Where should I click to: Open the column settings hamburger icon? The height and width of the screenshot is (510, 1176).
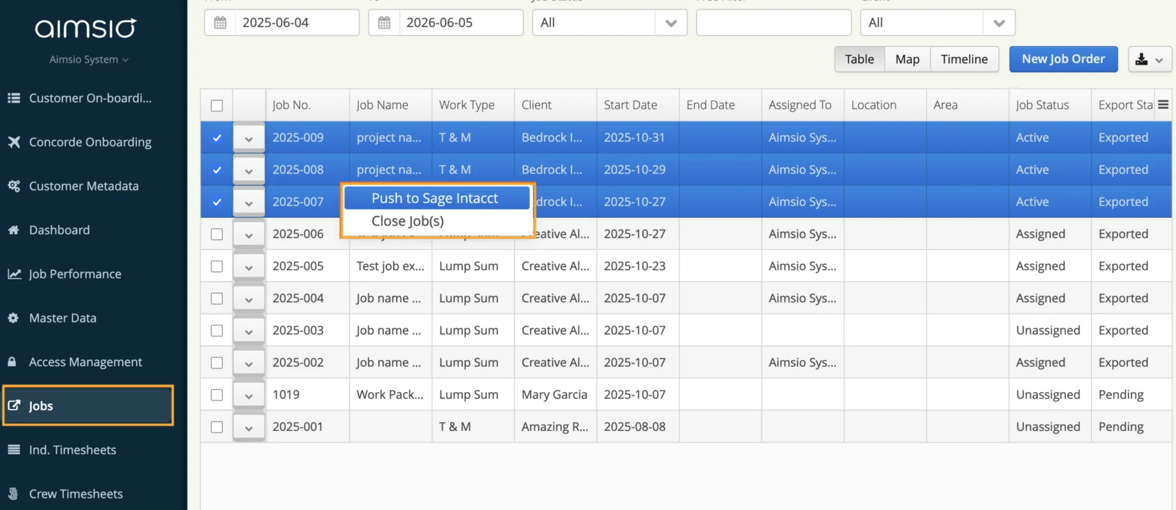[x=1163, y=105]
